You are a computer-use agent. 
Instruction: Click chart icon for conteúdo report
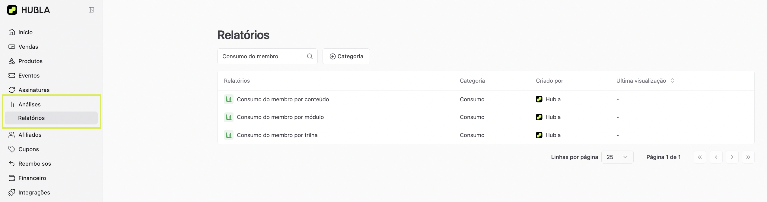(229, 99)
